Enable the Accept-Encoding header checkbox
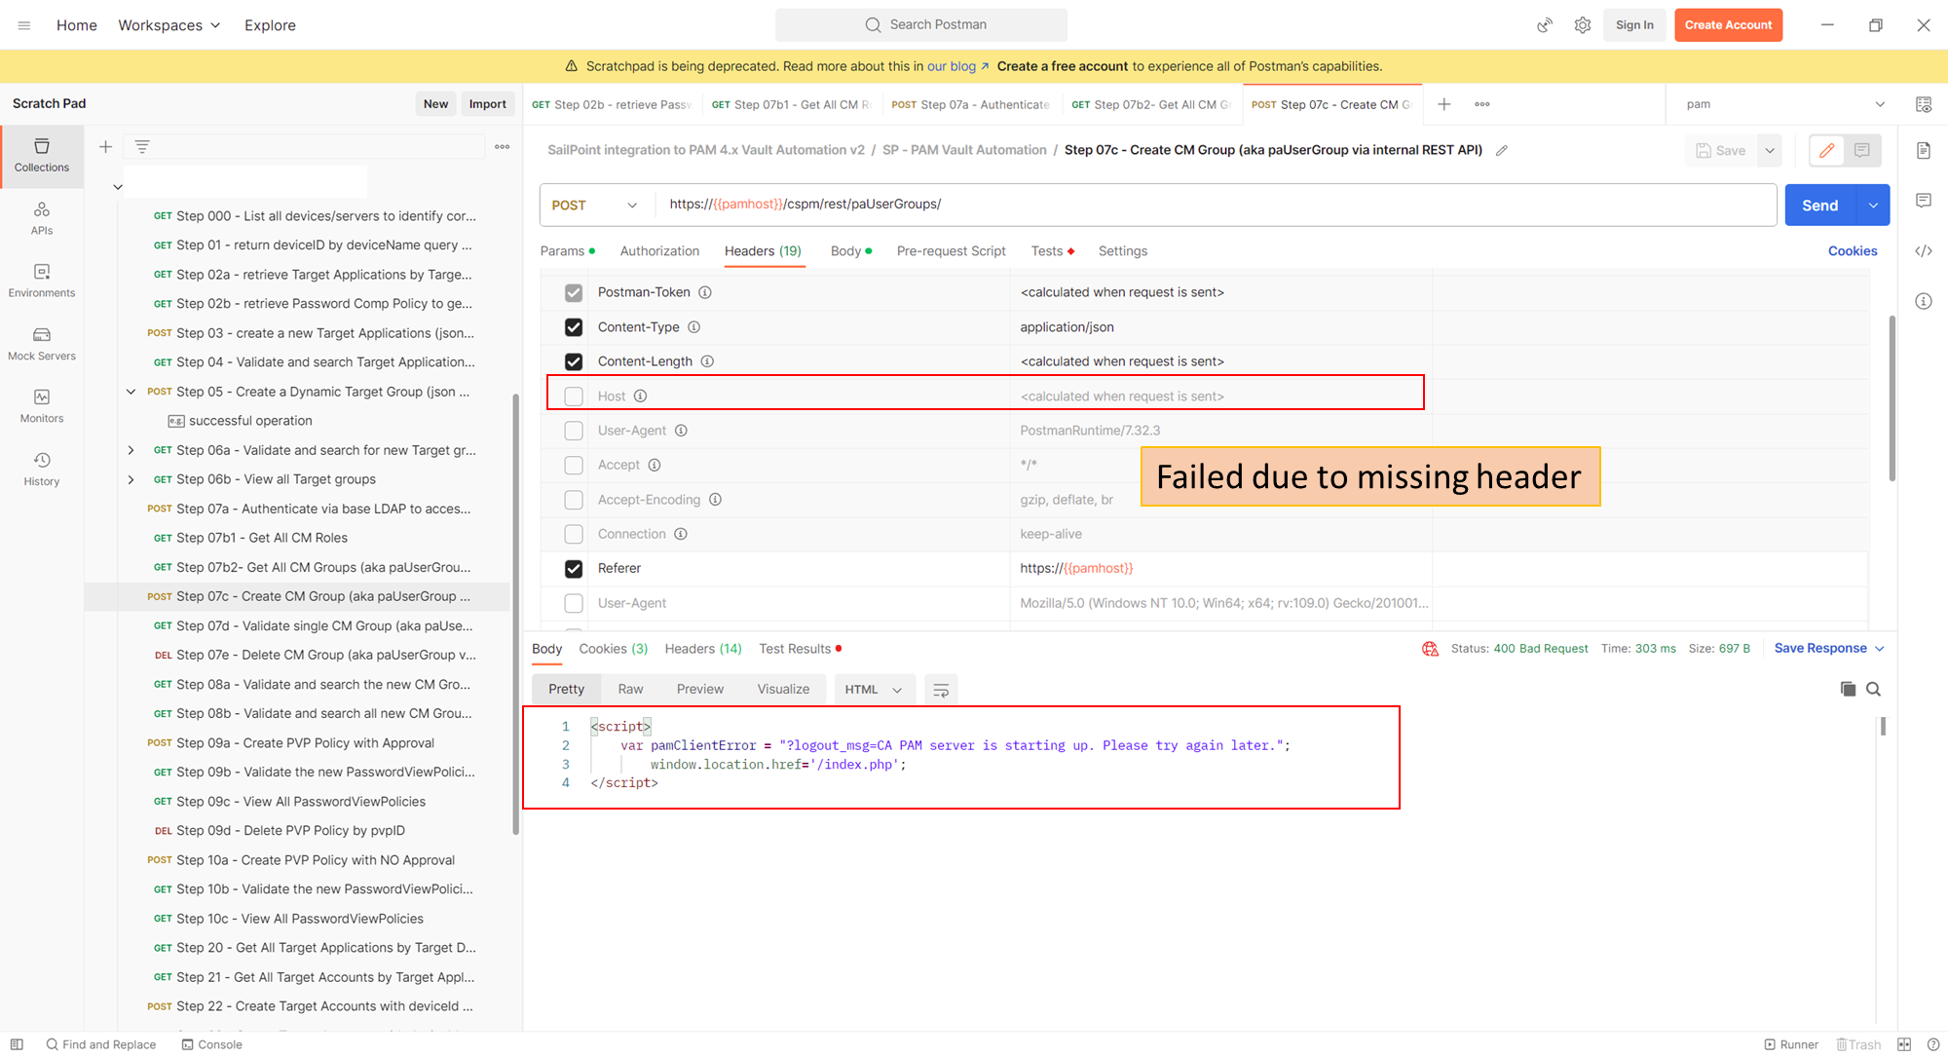Viewport: 1948px width, 1057px height. pos(574,499)
